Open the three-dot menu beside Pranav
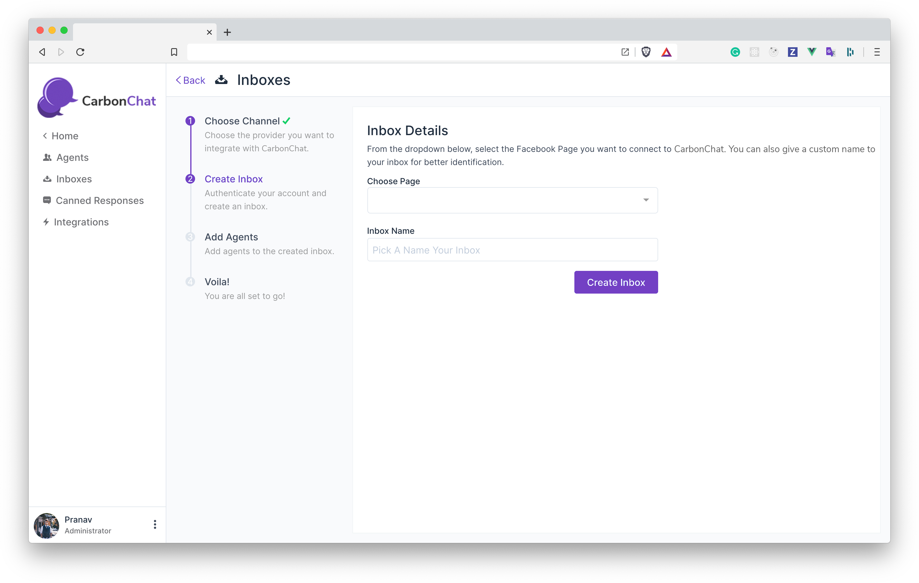919x583 pixels. (x=155, y=525)
